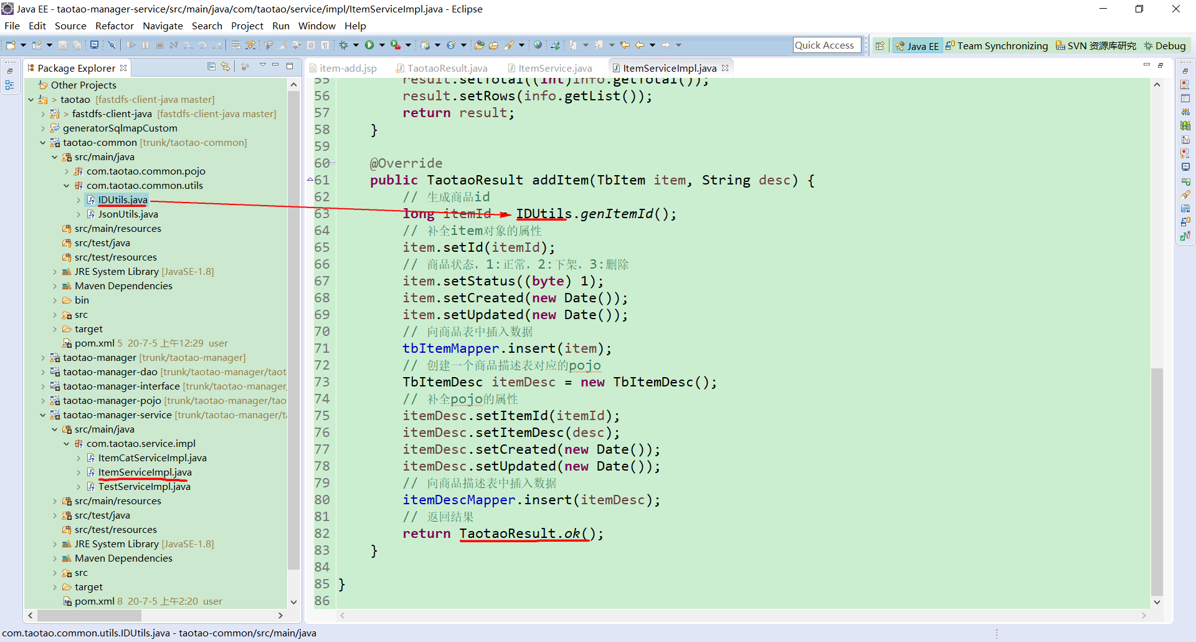The image size is (1196, 642).
Task: Click the Save toolbar icon
Action: 62,45
